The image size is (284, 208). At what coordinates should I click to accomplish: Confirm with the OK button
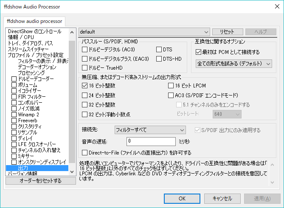coord(182,199)
